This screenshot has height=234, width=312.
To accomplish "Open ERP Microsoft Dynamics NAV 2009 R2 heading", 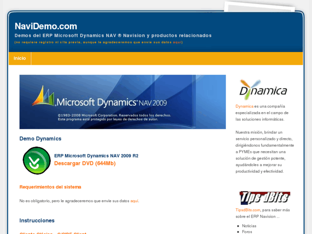I will click(x=96, y=156).
